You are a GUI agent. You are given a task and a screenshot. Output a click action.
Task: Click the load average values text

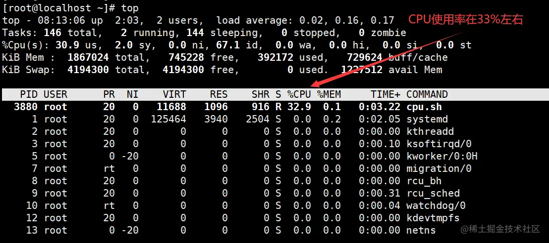point(347,20)
